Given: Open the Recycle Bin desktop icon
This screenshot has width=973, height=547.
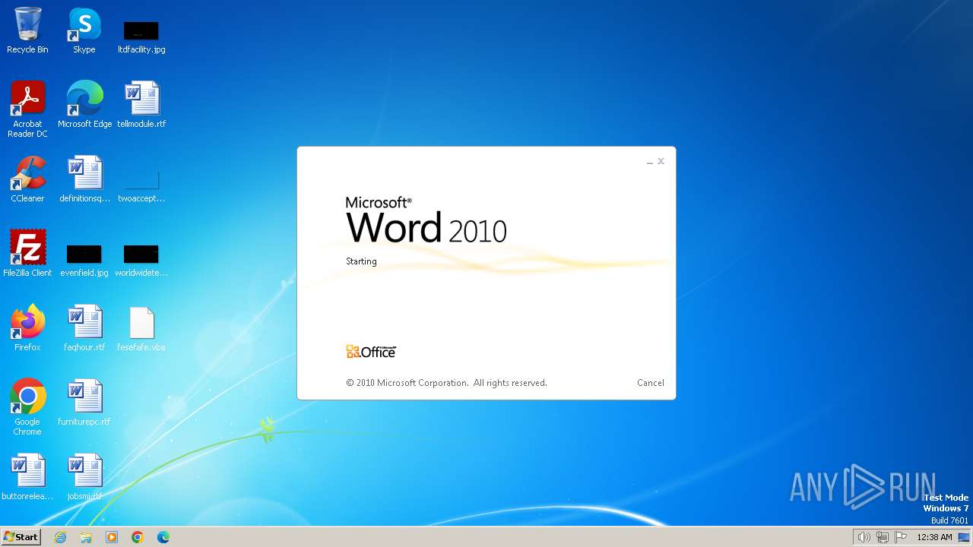Looking at the screenshot, I should [x=27, y=31].
